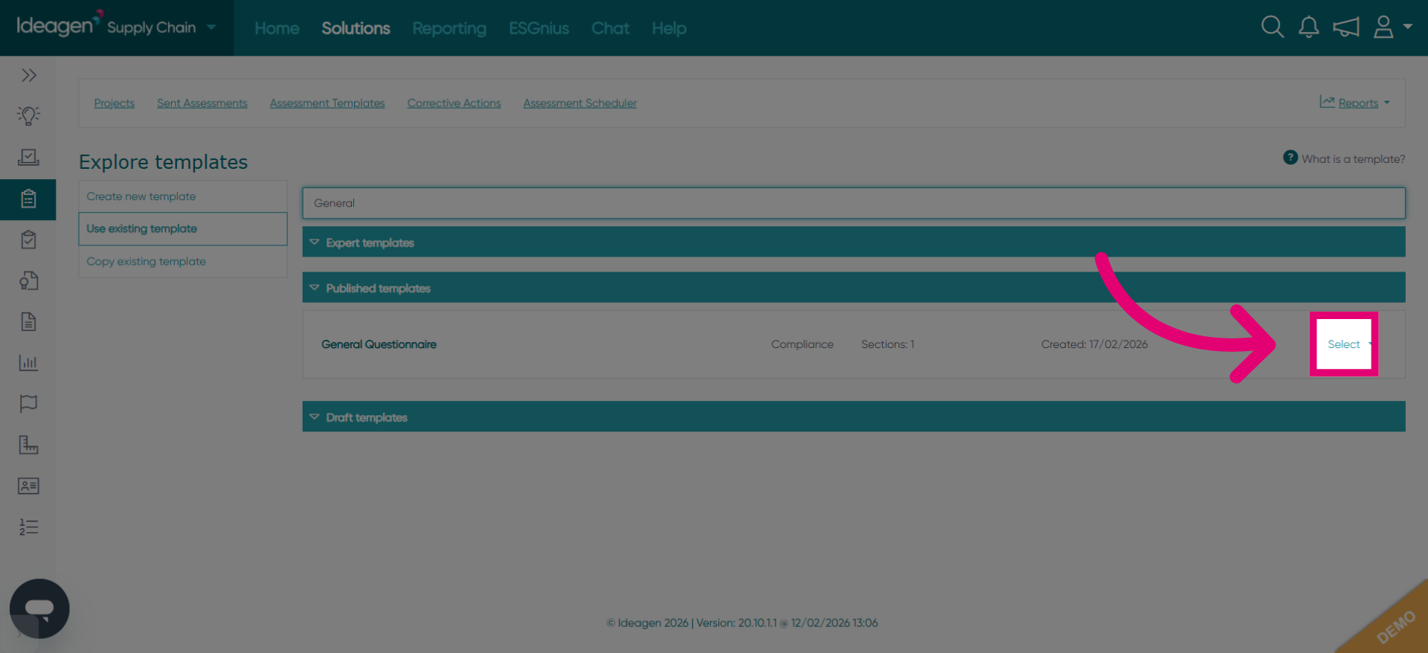
Task: Open the Supply Chain product dropdown
Action: 161,28
